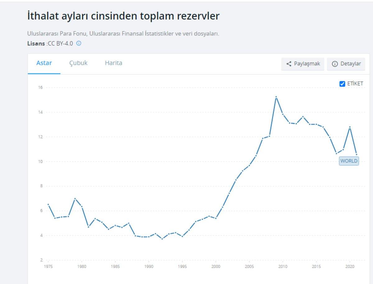
Task: Toggle the ETİKET checkbox
Action: 342,84
